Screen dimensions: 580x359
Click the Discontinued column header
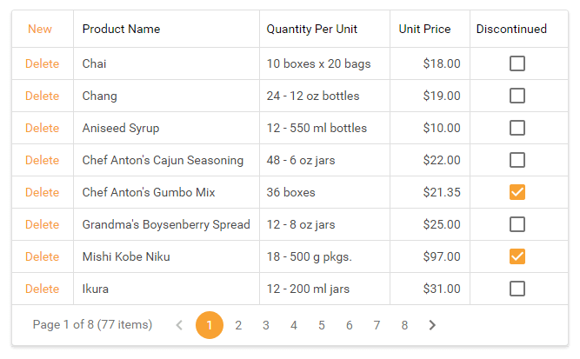511,29
